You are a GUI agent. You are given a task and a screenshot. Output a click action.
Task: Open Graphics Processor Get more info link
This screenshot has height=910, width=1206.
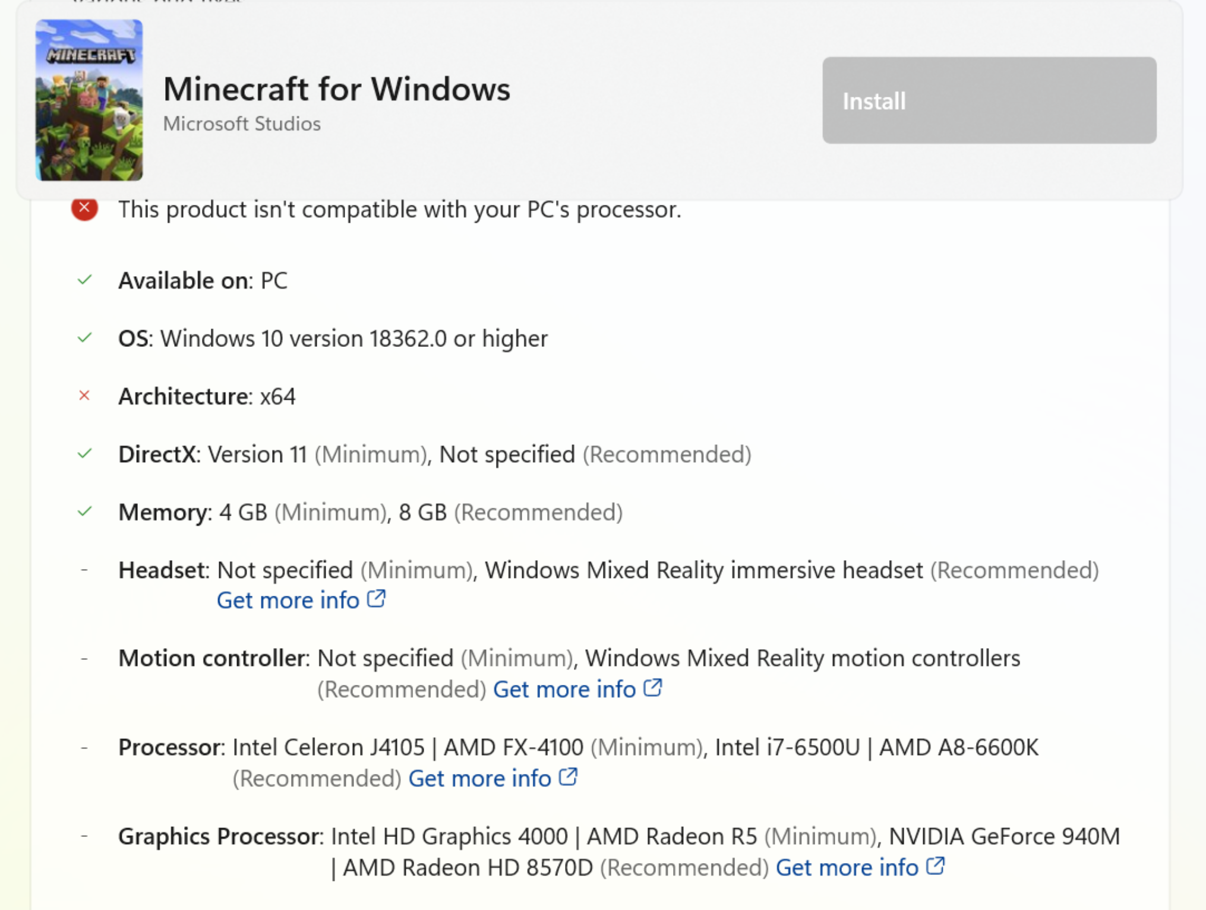click(847, 867)
